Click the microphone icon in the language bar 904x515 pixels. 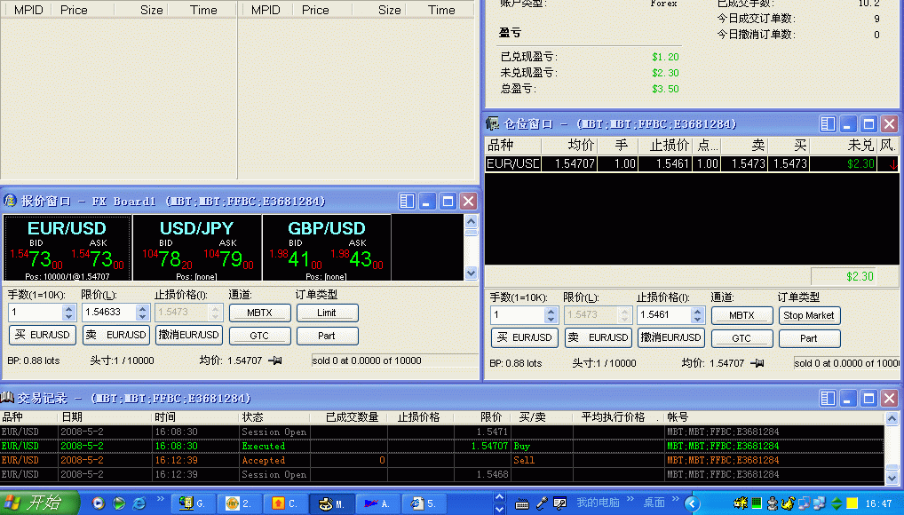coord(542,503)
